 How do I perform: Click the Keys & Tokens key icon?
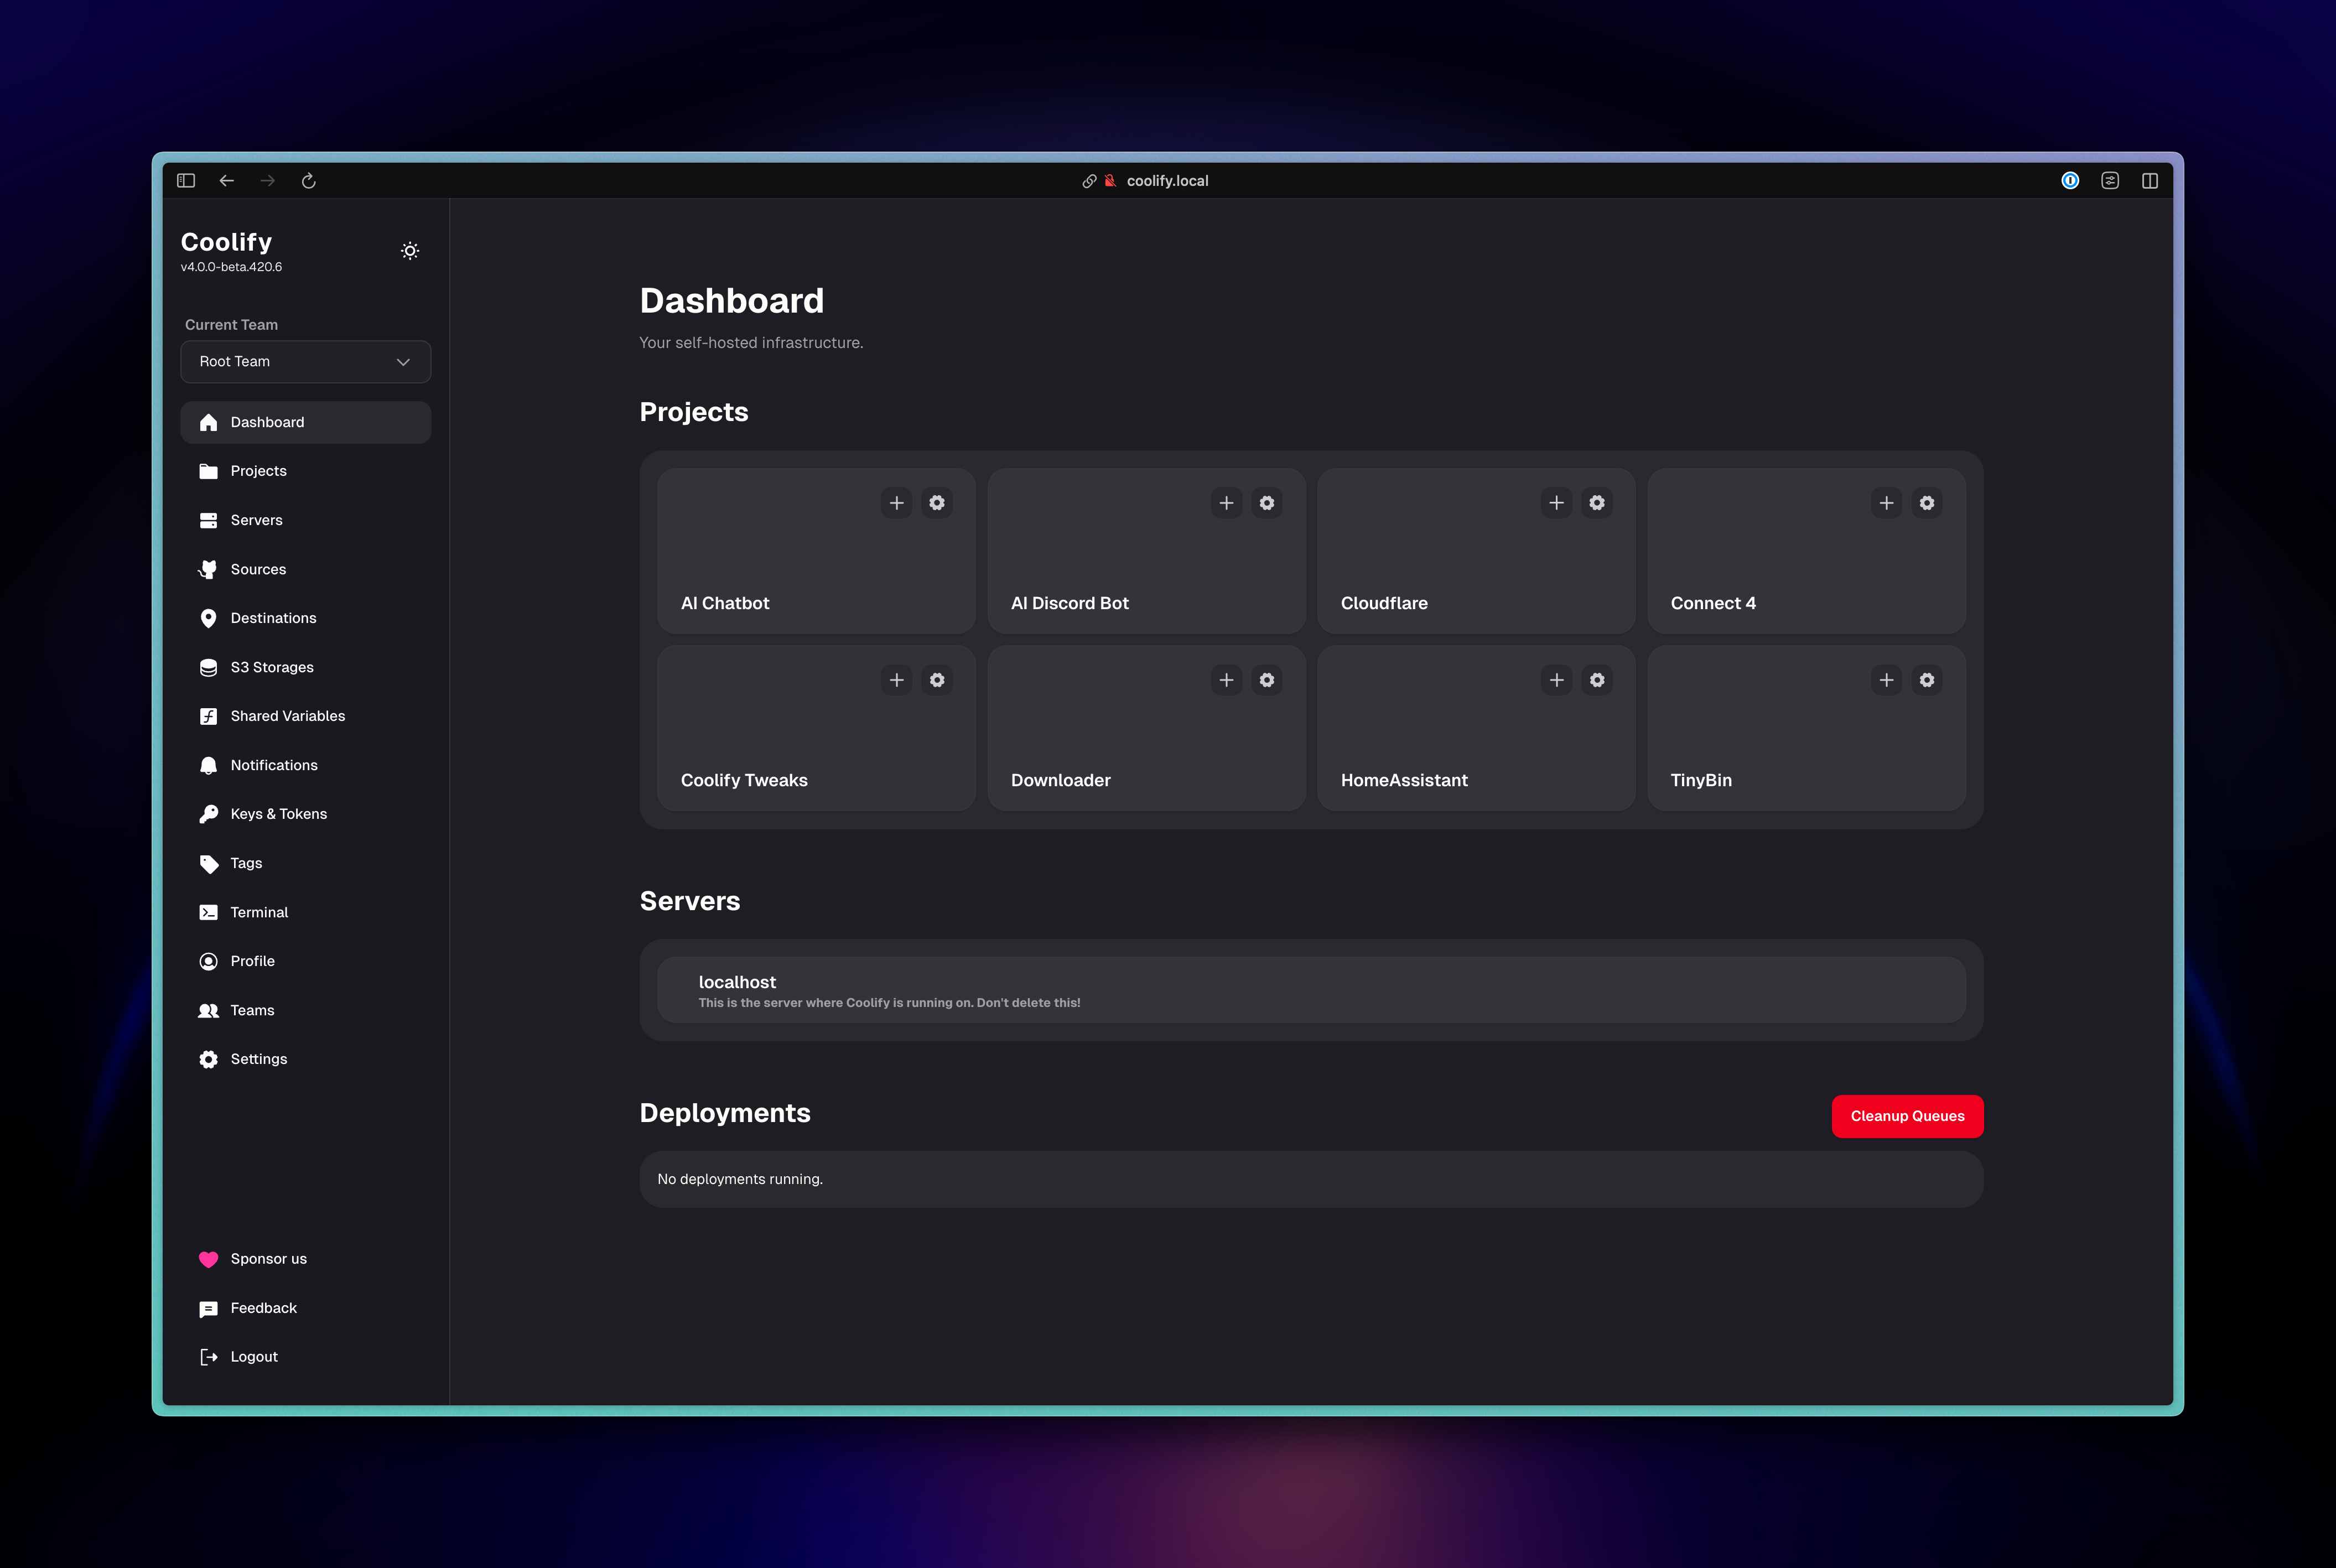click(x=208, y=813)
